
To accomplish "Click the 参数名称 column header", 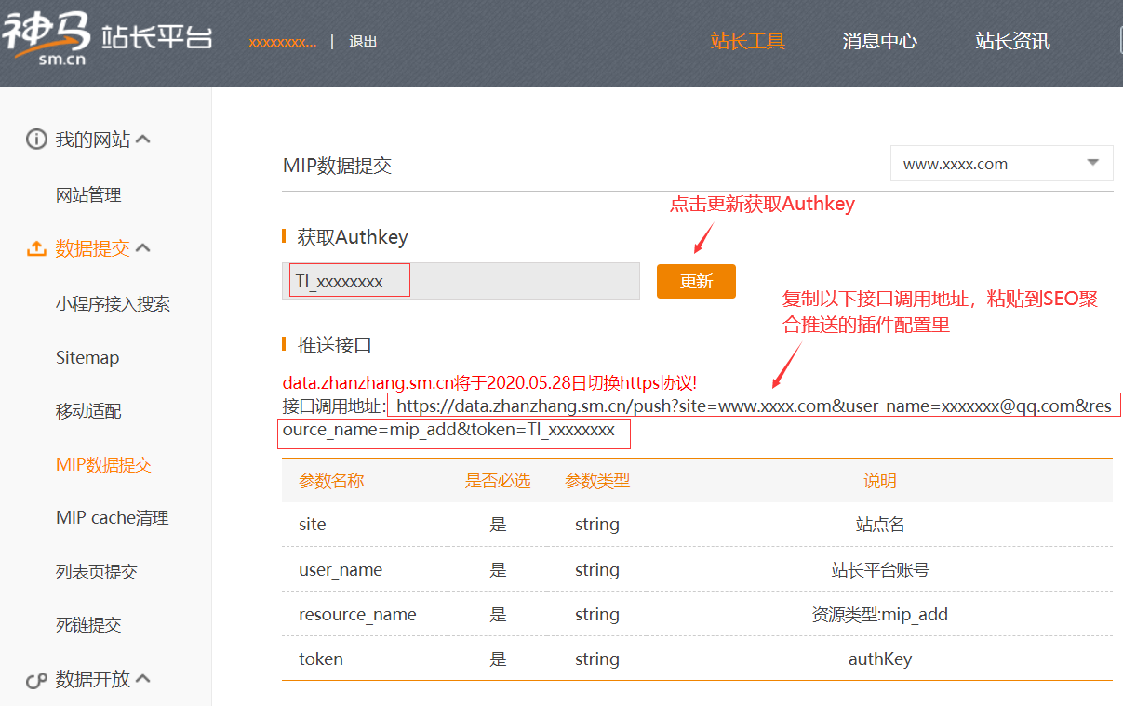I will [x=331, y=481].
